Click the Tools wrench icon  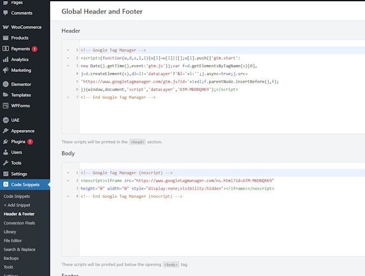point(5,163)
